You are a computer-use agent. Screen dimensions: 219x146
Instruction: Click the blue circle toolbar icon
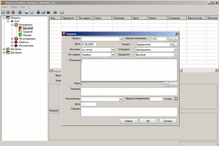pyautogui.click(x=32, y=12)
